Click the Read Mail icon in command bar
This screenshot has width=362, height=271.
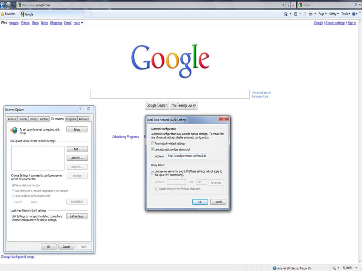(x=305, y=14)
